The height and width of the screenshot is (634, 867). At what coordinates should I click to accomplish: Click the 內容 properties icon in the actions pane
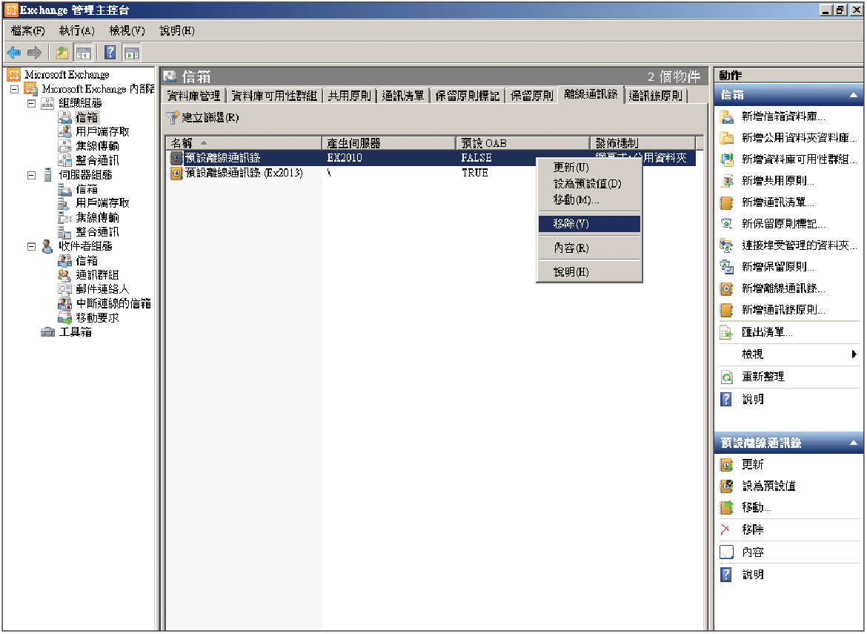click(x=726, y=552)
